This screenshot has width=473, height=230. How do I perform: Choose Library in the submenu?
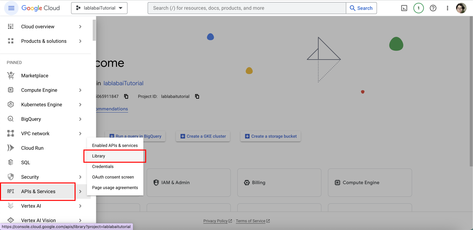115,156
